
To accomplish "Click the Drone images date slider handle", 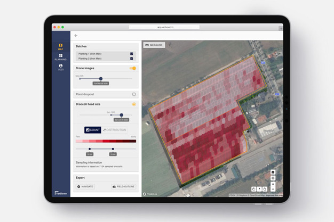I will (x=101, y=79).
